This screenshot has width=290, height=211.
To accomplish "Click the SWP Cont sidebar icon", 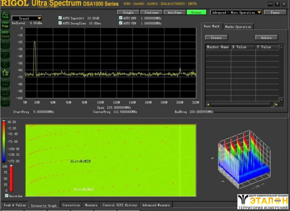I will (x=5, y=34).
